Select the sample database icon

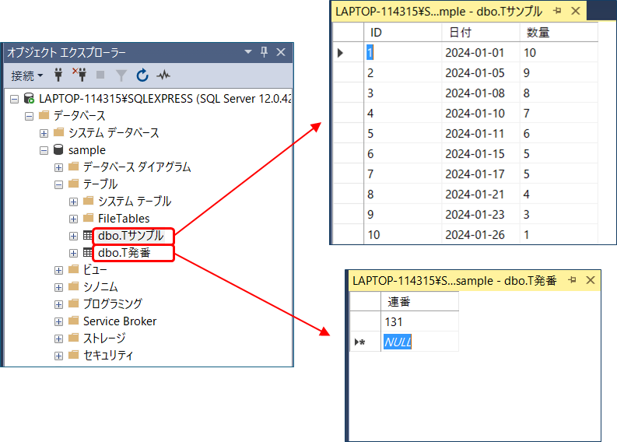click(58, 149)
